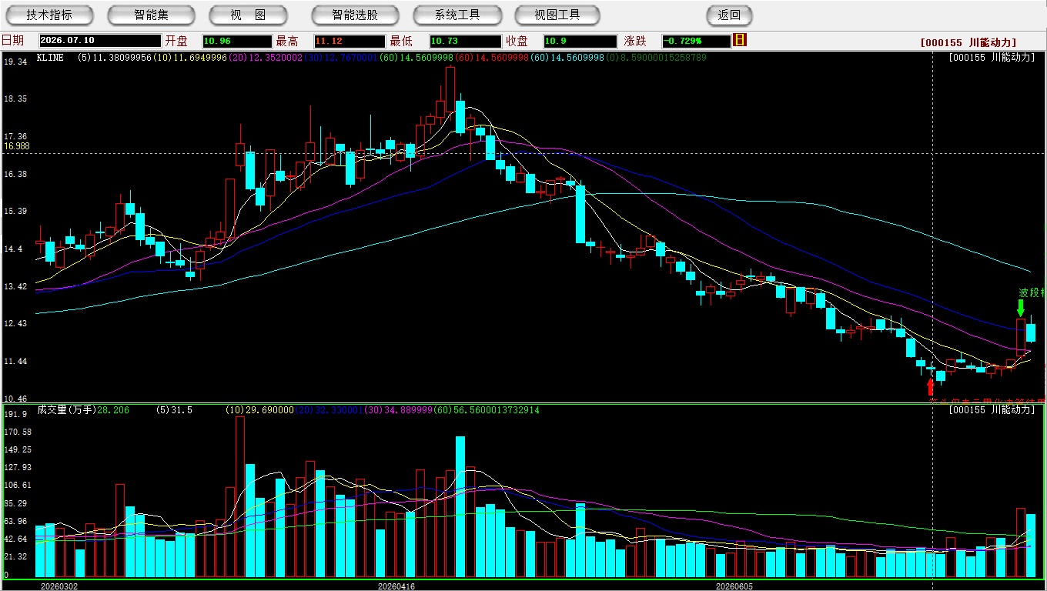Click the 20260605 date axis label
1047x591 pixels.
coord(734,586)
